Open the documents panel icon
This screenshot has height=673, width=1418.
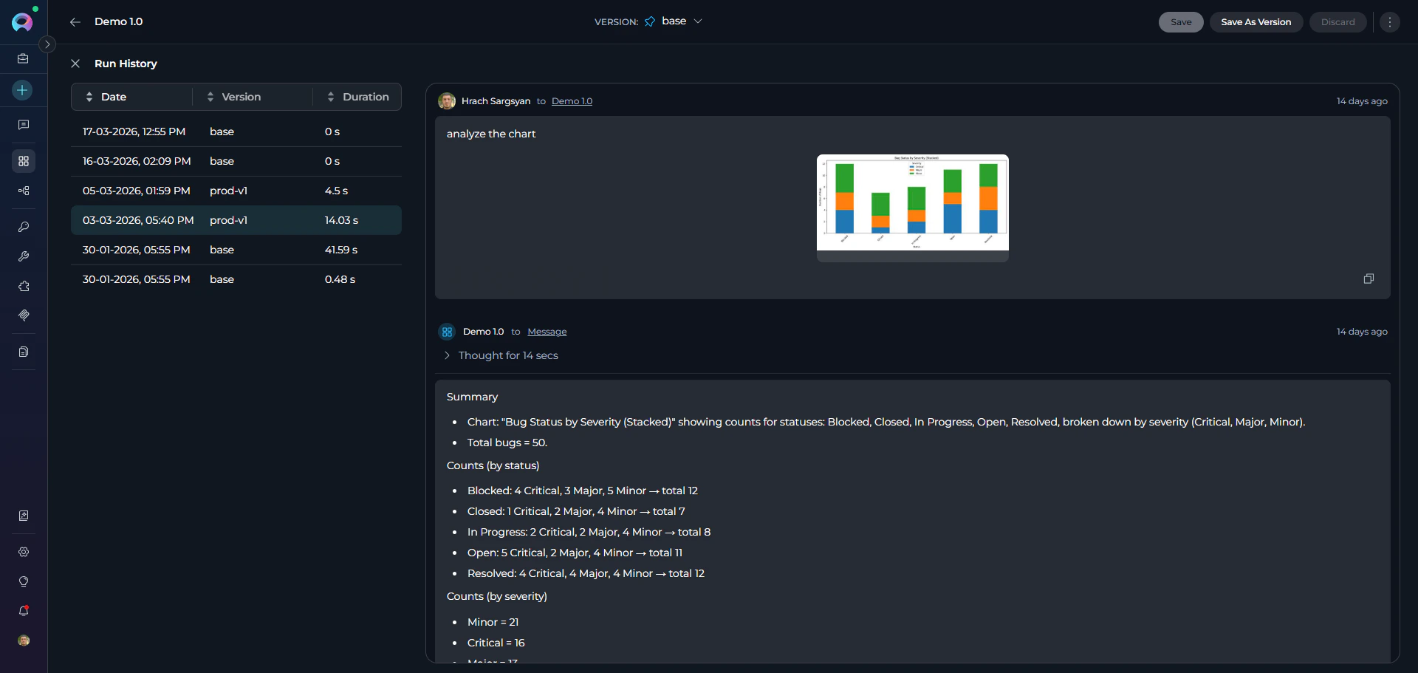pyautogui.click(x=23, y=352)
